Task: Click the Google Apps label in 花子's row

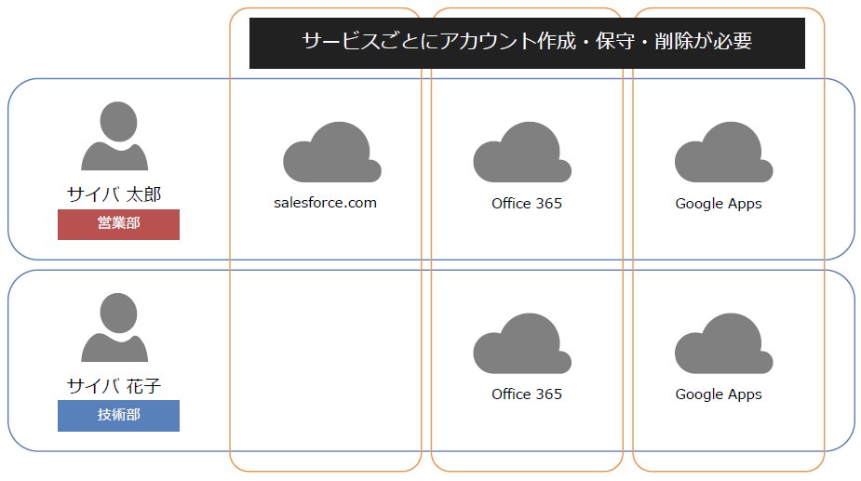Action: (719, 394)
